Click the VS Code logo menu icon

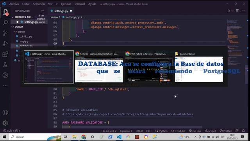point(4,4)
